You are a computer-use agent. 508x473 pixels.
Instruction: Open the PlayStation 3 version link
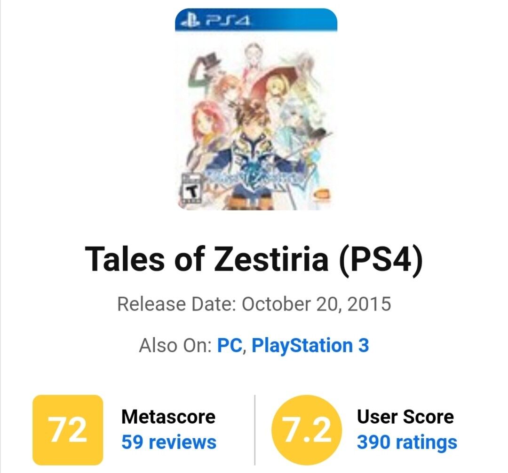click(310, 346)
